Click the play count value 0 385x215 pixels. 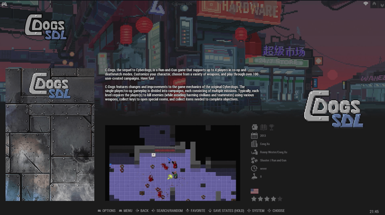point(261,177)
